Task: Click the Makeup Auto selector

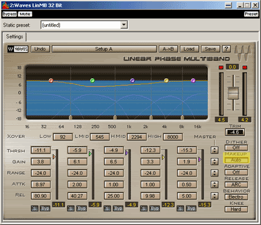Action: (236, 160)
